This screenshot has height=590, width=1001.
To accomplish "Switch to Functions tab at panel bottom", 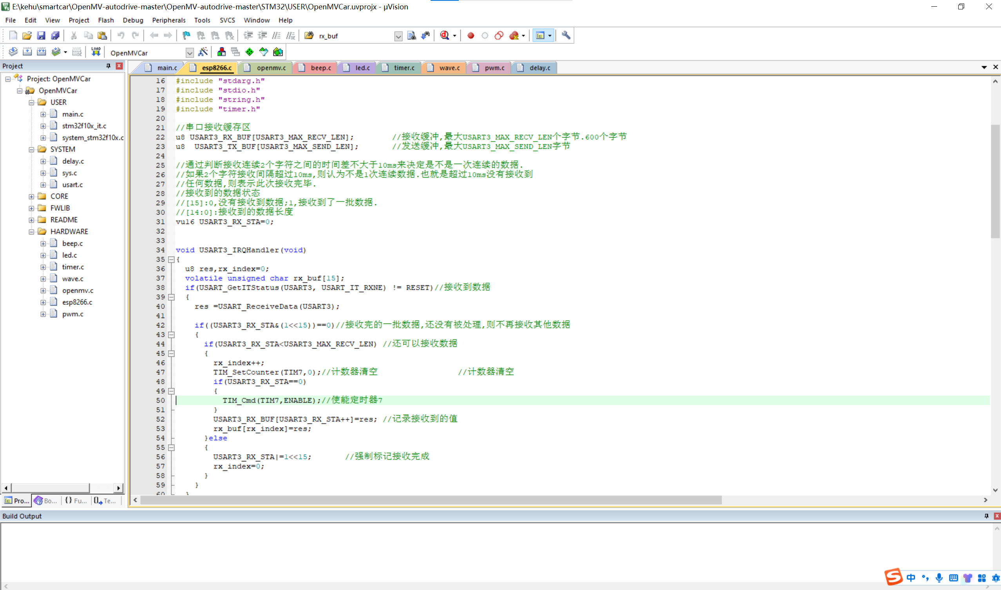I will click(76, 501).
